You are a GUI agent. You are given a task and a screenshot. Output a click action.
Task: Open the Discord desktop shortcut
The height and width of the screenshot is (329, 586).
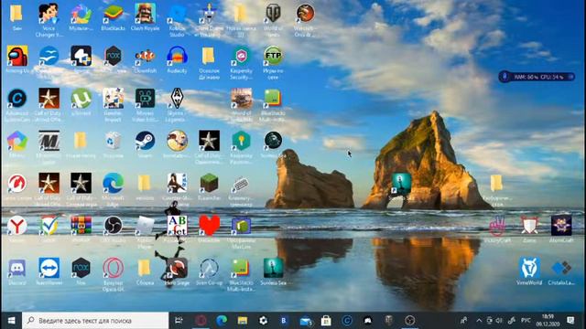[x=17, y=268]
